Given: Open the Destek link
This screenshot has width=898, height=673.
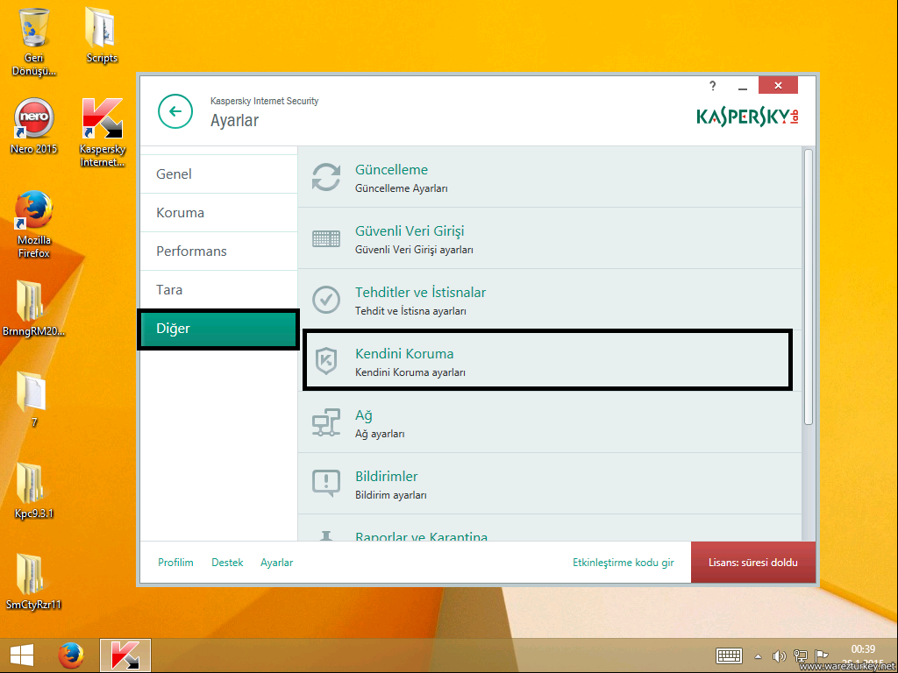Looking at the screenshot, I should (x=227, y=563).
